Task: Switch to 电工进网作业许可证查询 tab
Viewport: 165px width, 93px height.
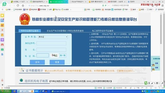Action: click(x=103, y=31)
